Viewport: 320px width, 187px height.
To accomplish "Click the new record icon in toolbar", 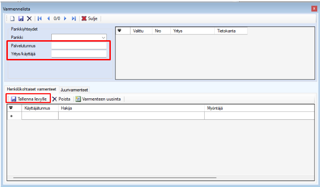I will (x=12, y=18).
